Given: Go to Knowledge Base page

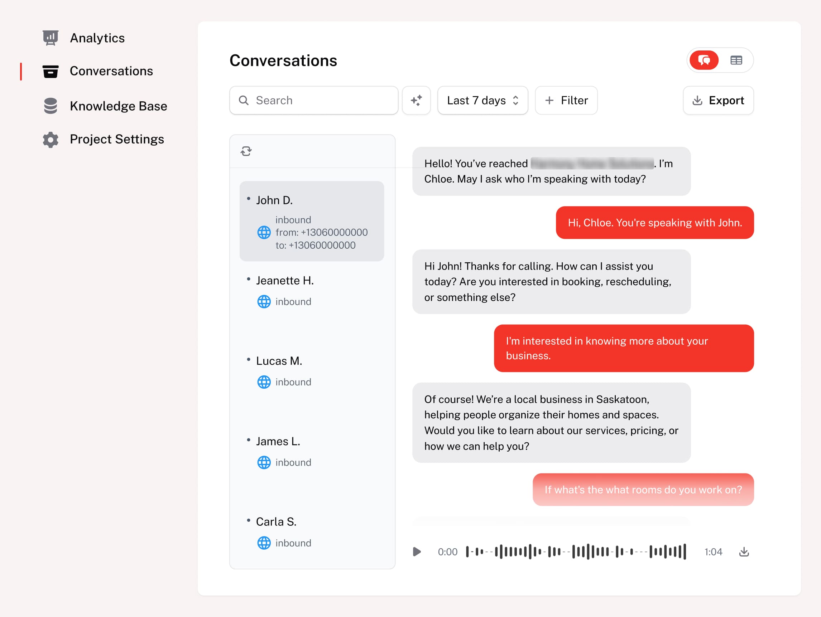Looking at the screenshot, I should pyautogui.click(x=118, y=106).
